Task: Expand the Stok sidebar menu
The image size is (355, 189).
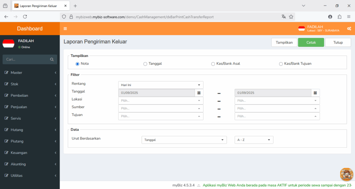Action: click(x=30, y=84)
